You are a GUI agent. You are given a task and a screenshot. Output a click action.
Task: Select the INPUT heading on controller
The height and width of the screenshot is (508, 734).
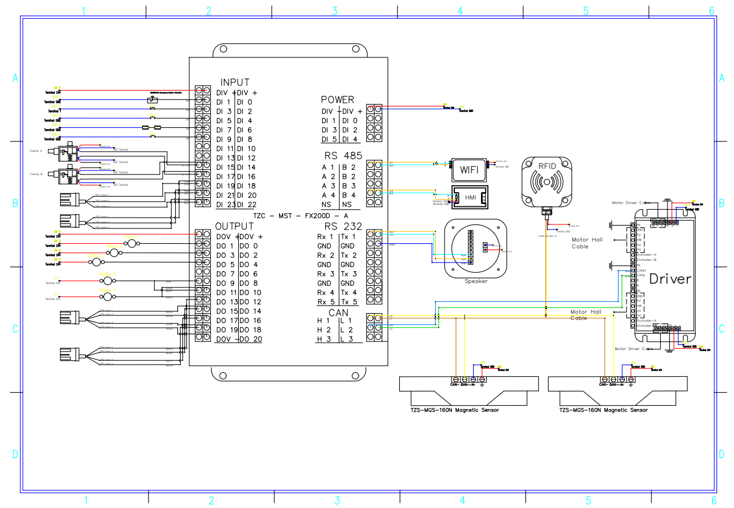pos(236,82)
